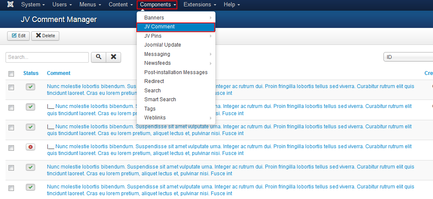
Task: Open the unpublished comment's text link
Action: click(229, 149)
